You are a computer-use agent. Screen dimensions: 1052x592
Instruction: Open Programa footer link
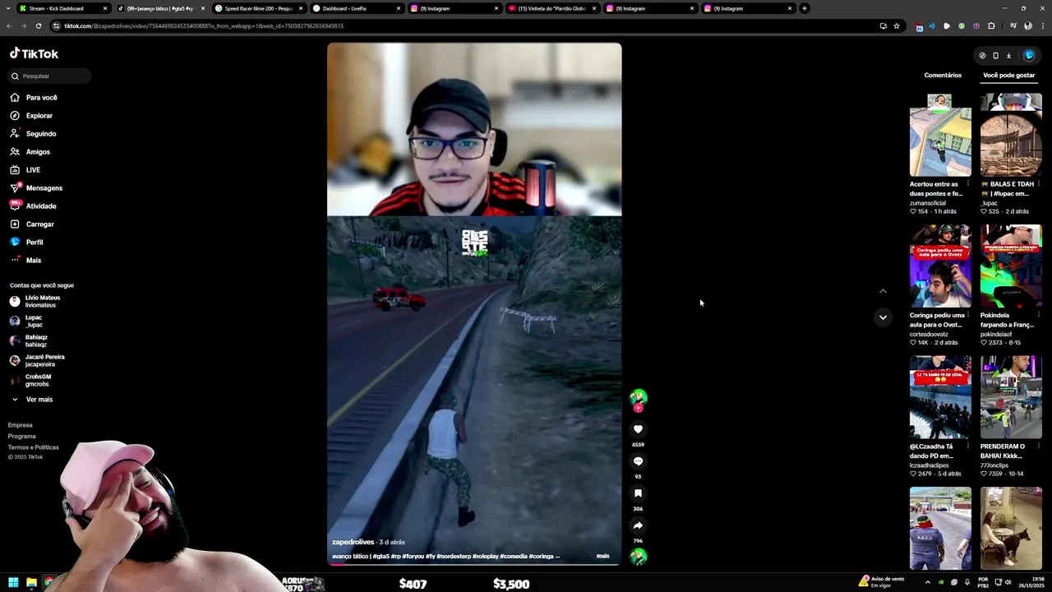click(22, 437)
